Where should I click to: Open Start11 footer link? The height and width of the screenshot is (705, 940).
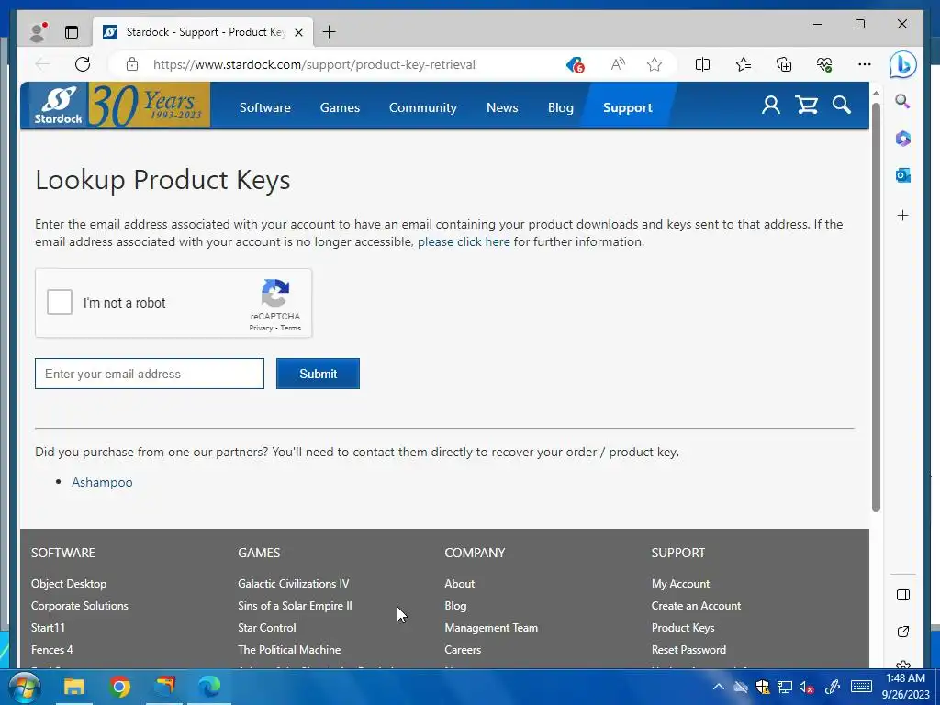(48, 628)
